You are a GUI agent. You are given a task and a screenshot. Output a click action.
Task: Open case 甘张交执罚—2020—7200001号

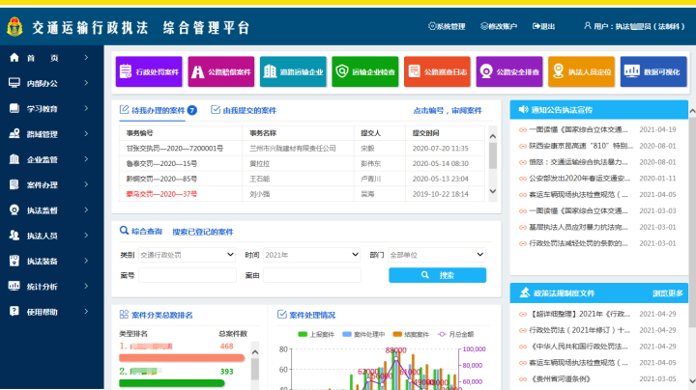(x=175, y=148)
